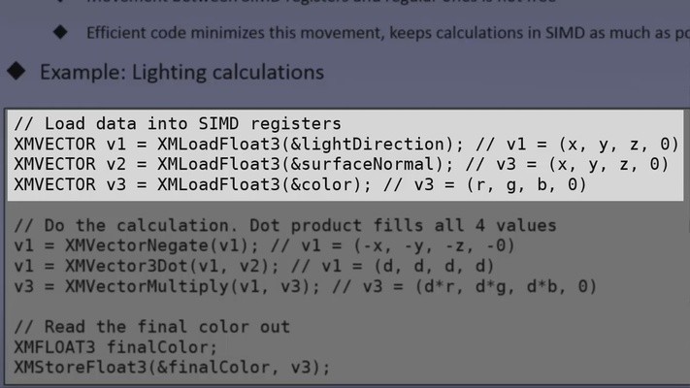
Task: Click the '// Do the calculation' comment line
Action: [x=285, y=225]
